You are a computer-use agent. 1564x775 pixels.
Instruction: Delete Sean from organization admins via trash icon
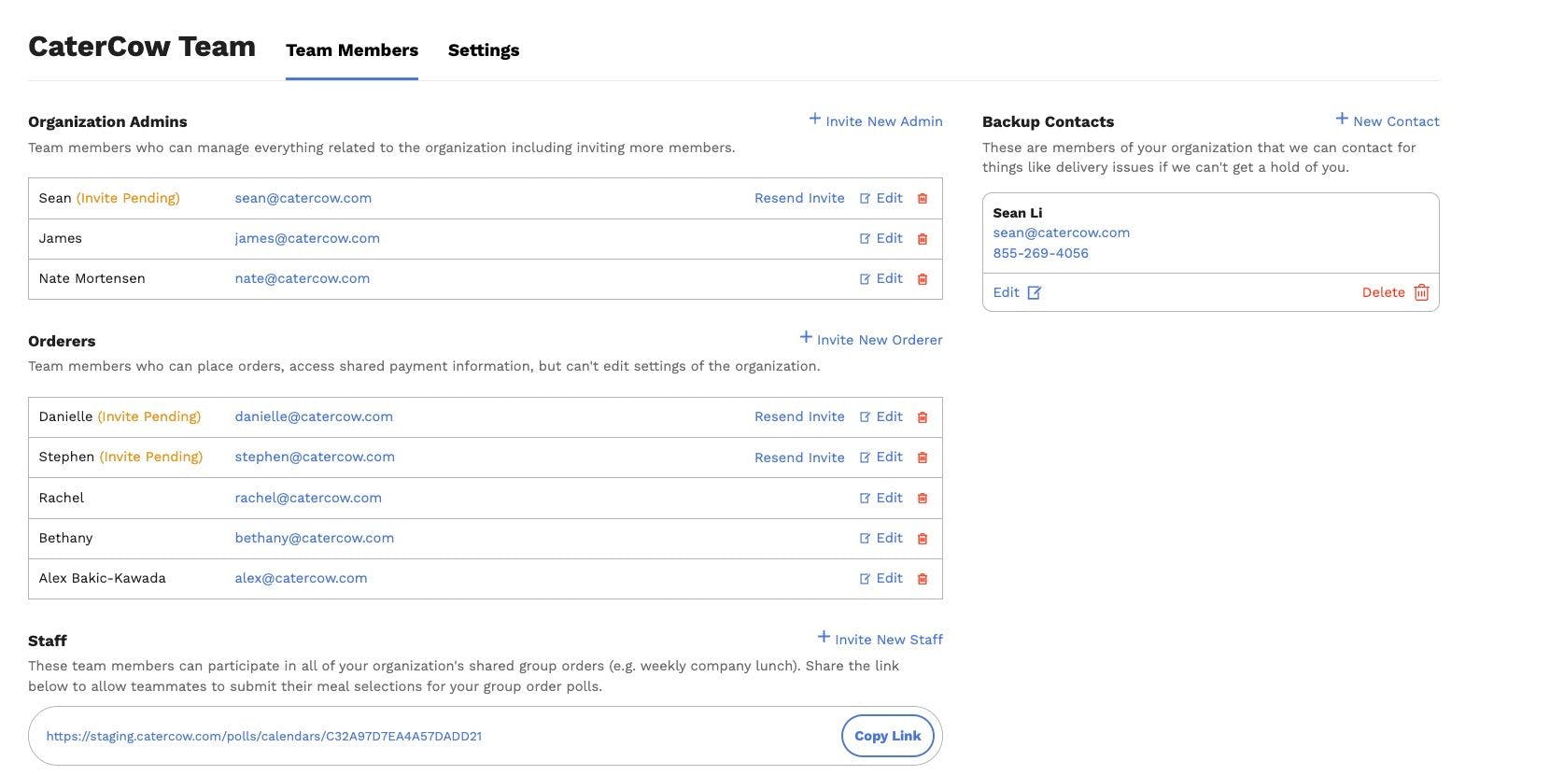pyautogui.click(x=923, y=199)
